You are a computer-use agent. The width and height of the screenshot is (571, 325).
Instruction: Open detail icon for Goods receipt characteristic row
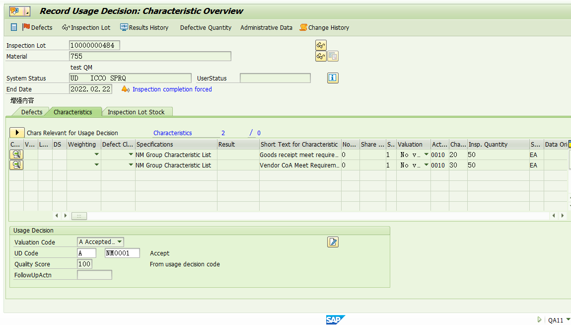[x=16, y=155]
